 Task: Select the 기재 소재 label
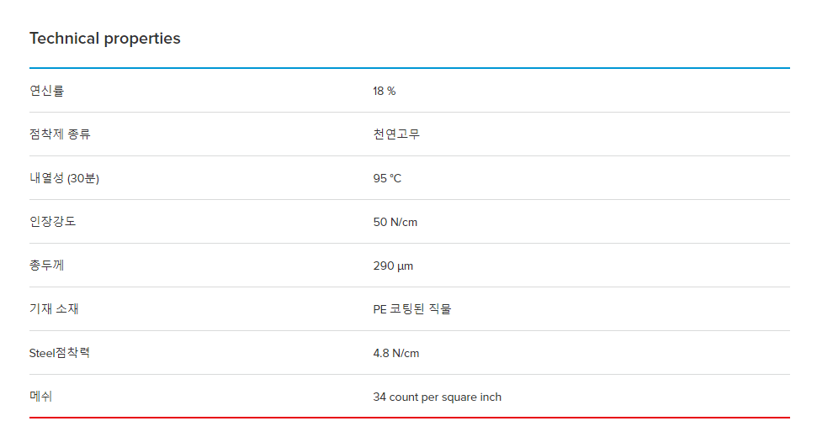(x=54, y=309)
